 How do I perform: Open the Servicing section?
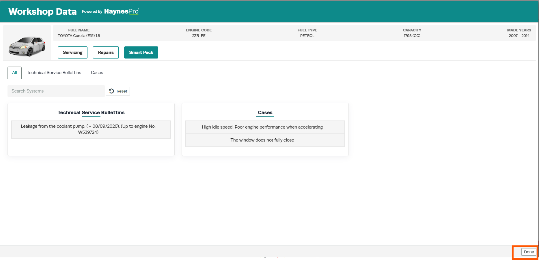[72, 52]
